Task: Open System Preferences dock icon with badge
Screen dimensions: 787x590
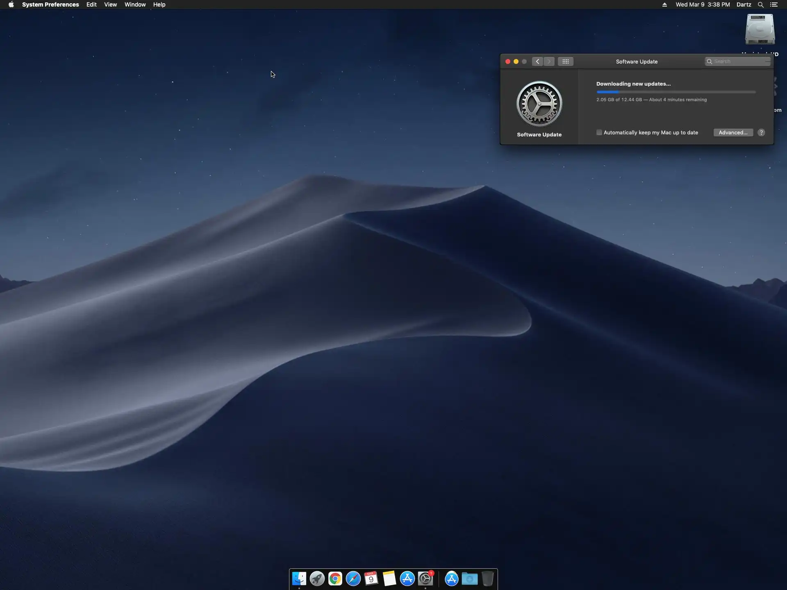Action: click(x=425, y=579)
